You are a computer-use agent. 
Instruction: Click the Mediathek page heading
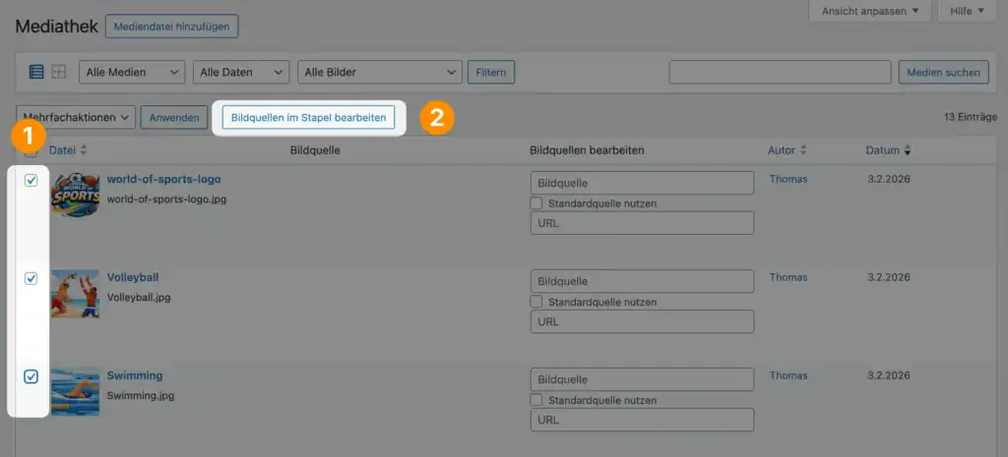[x=56, y=27]
